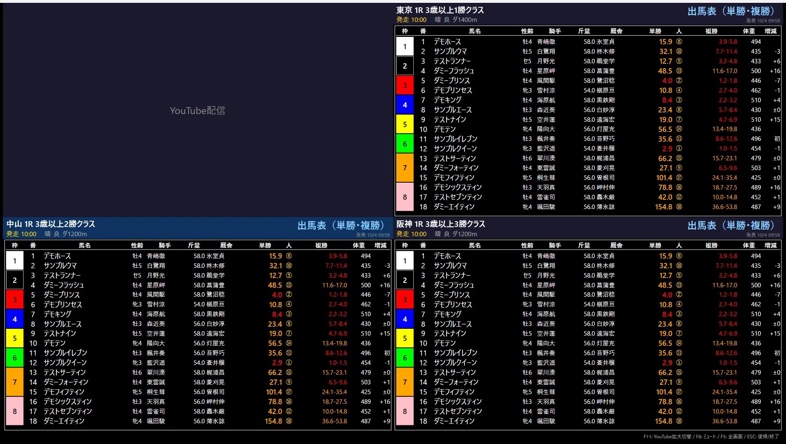This screenshot has width=786, height=444.
Task: Click the F11 YouTube拡大切替 shortcut hint footer
Action: (x=667, y=437)
